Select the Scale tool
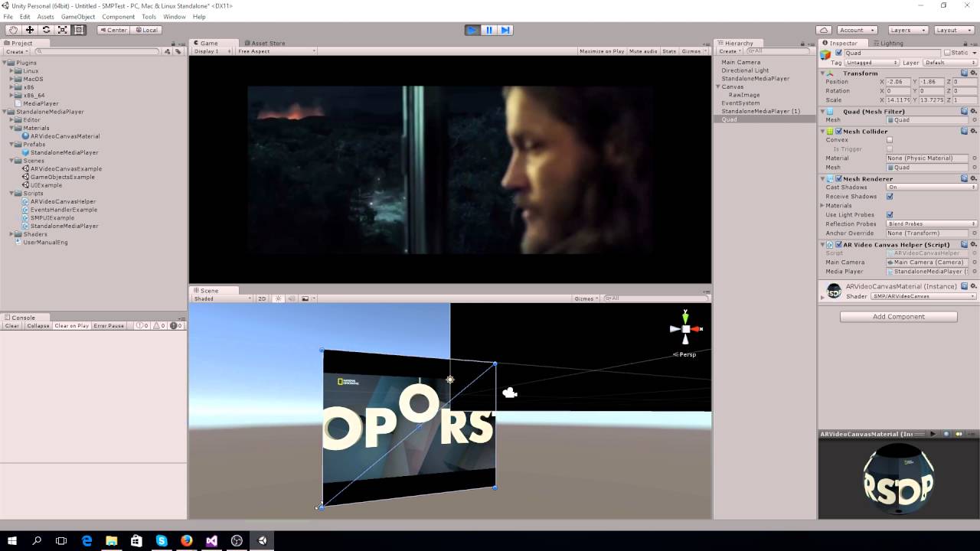 (62, 30)
